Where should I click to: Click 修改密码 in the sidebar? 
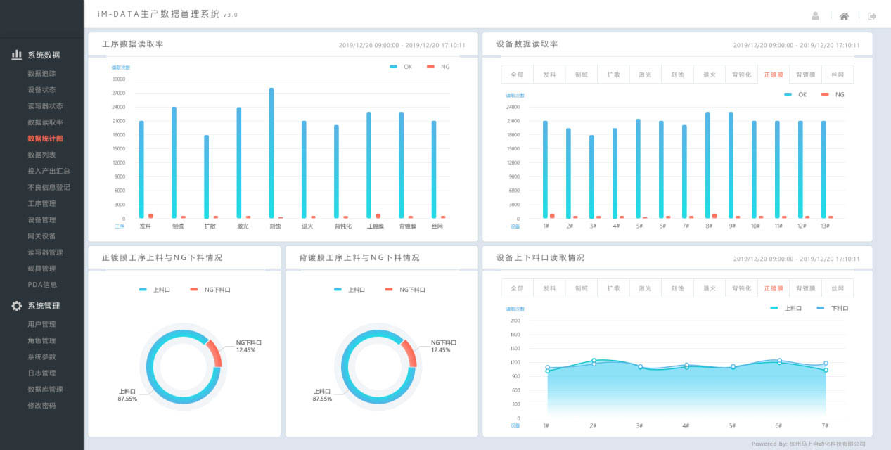[41, 406]
